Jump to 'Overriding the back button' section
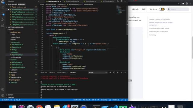 159,31
